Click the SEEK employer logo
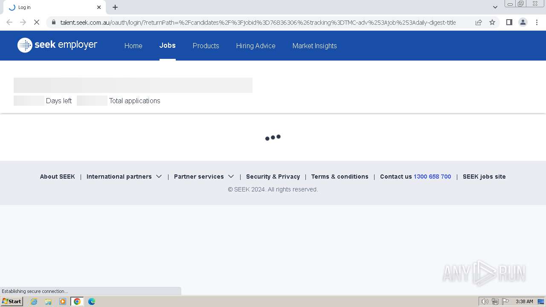 pyautogui.click(x=57, y=45)
